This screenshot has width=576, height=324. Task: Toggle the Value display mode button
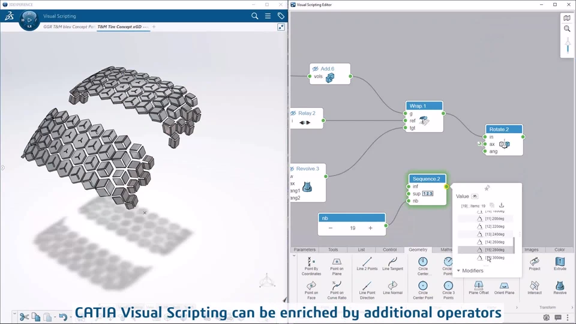click(x=475, y=196)
